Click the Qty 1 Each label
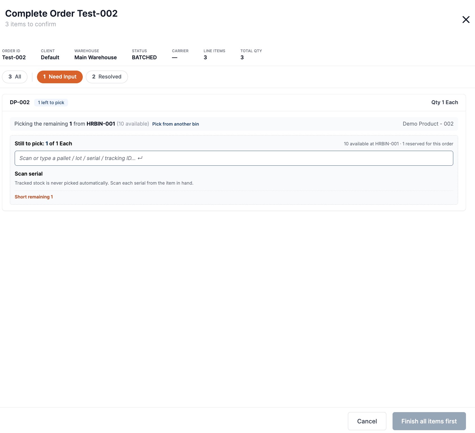 click(445, 102)
